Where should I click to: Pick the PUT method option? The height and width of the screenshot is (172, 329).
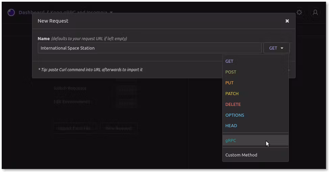[229, 83]
